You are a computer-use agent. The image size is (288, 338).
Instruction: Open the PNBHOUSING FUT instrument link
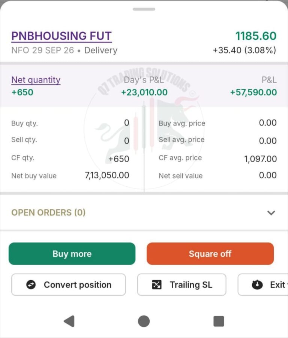click(61, 36)
